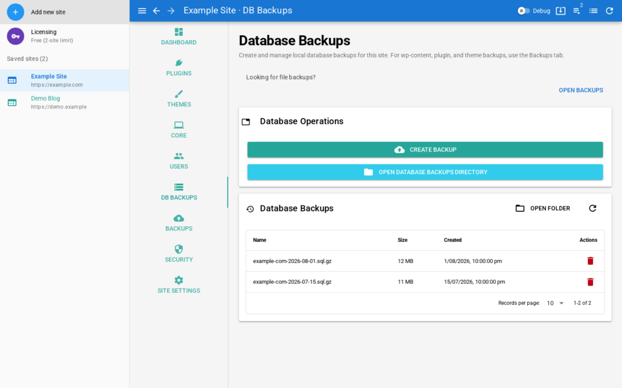This screenshot has height=388, width=622.
Task: Open the Core tab
Action: (x=179, y=130)
